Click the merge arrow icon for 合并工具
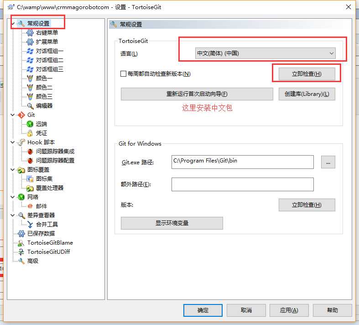Screen dimensions: 359x325 click(30, 225)
